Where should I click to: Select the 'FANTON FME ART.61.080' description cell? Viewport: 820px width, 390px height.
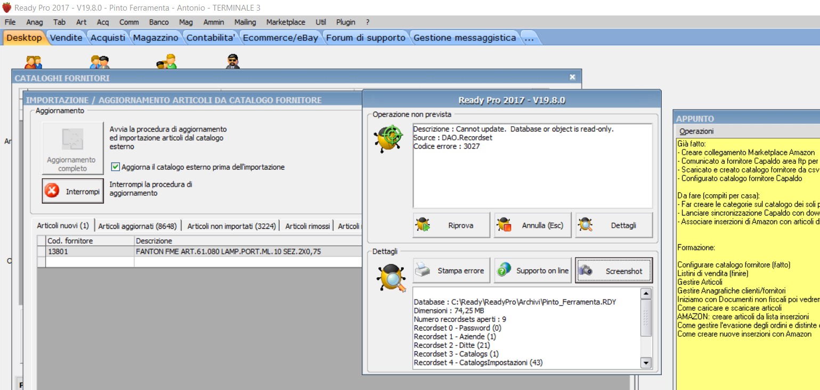tap(248, 252)
